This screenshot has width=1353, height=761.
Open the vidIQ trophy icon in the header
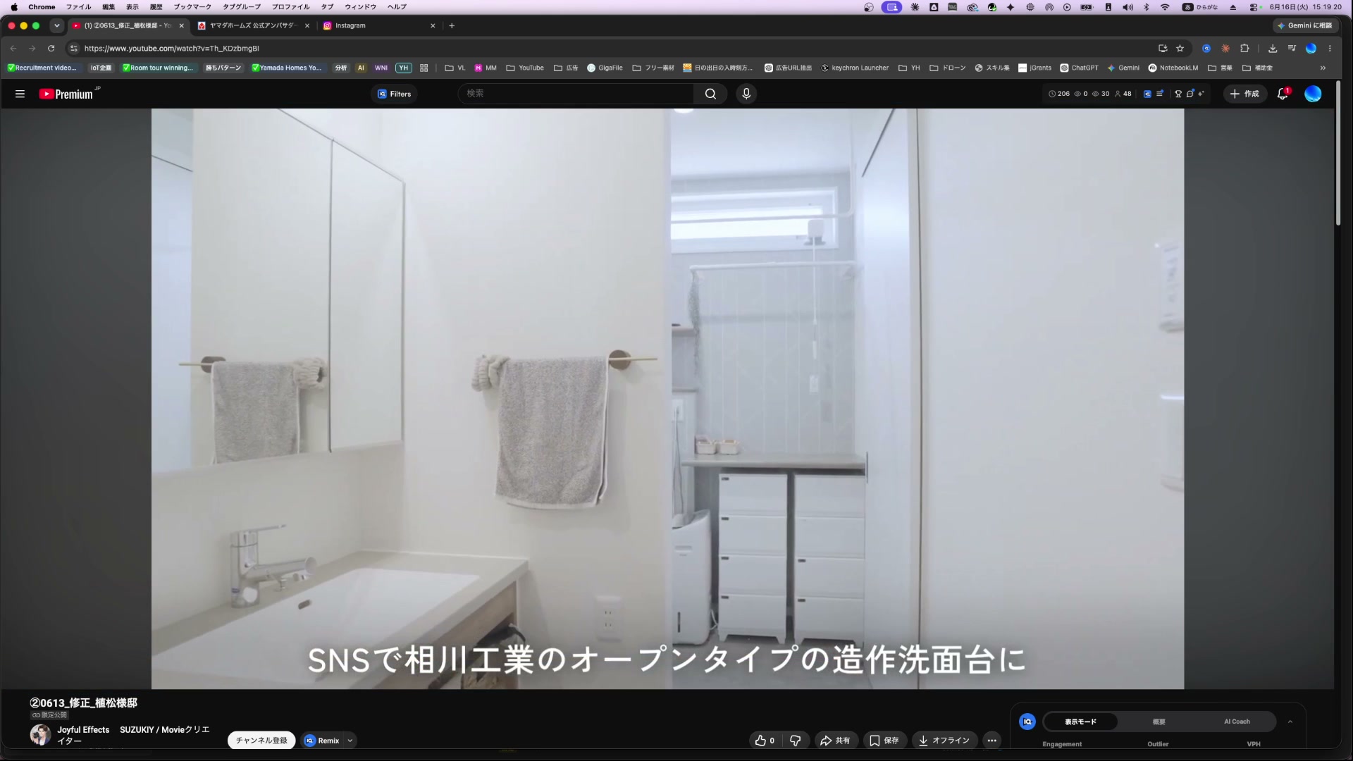pos(1178,94)
